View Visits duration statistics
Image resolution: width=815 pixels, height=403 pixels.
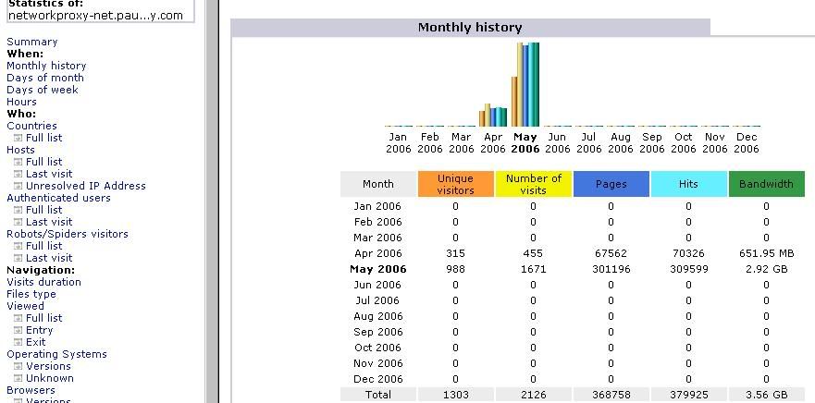(x=43, y=282)
